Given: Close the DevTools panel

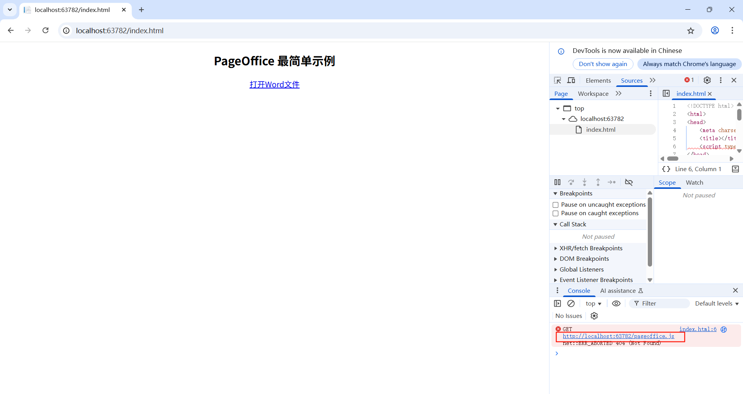Looking at the screenshot, I should [x=734, y=80].
